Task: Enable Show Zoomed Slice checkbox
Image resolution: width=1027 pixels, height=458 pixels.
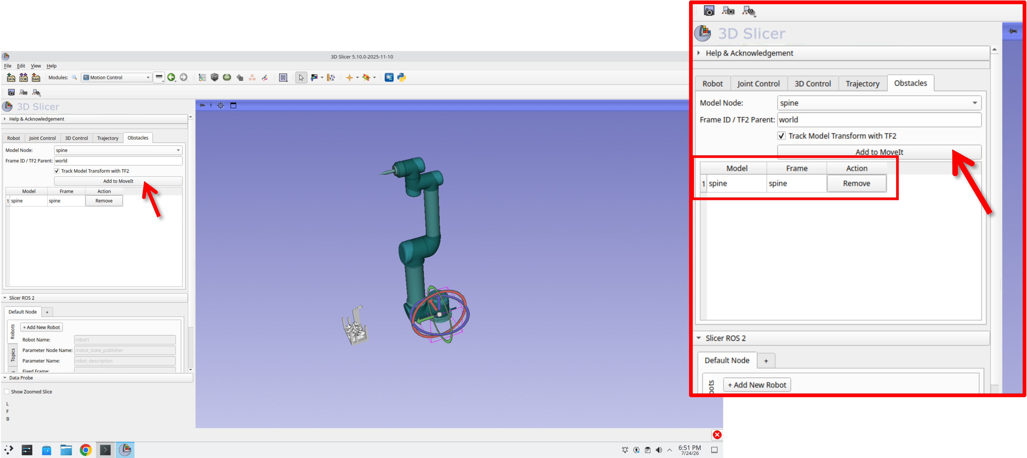Action: pos(7,392)
